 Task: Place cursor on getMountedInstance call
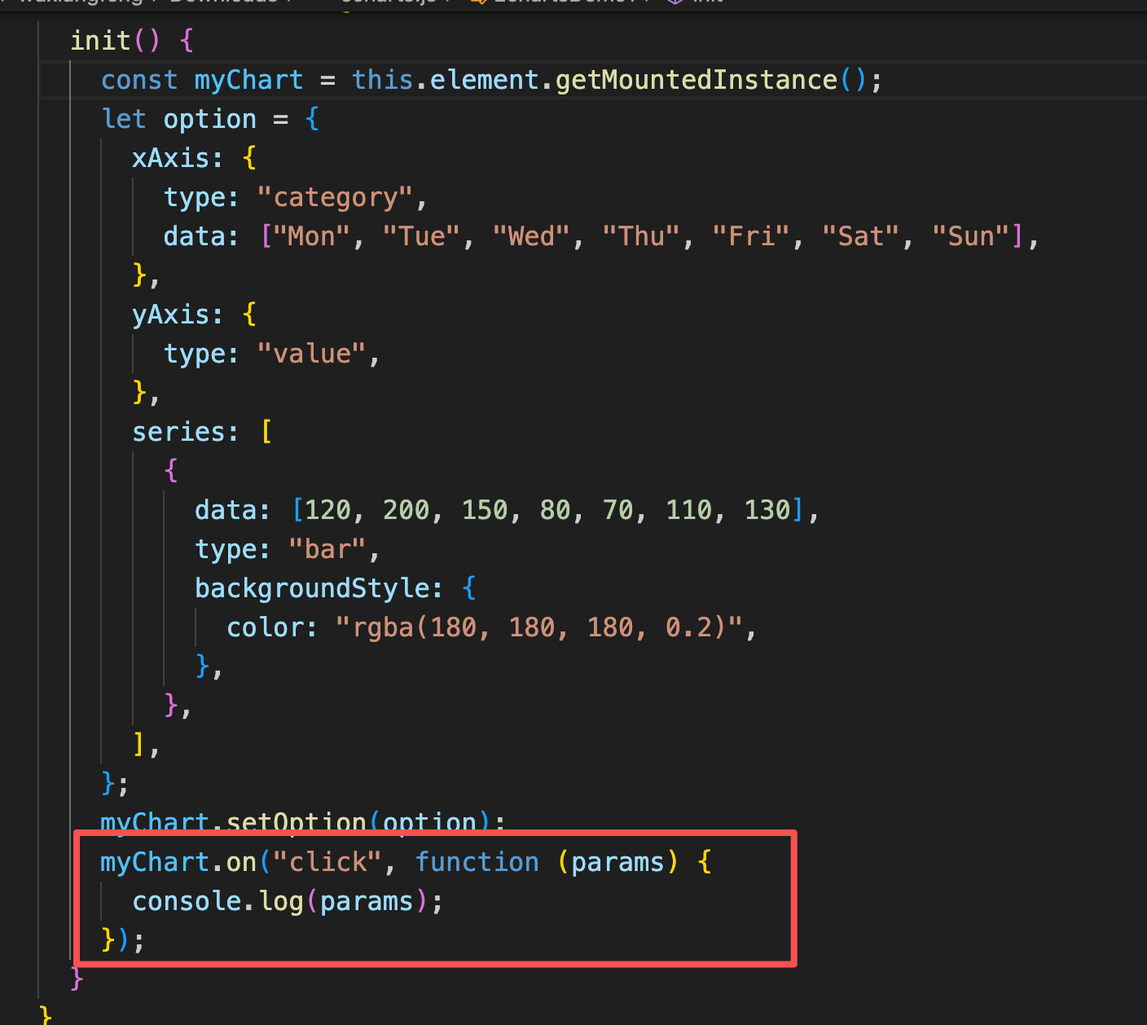696,80
